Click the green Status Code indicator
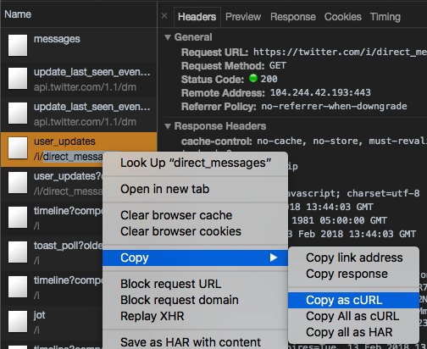The width and height of the screenshot is (427, 349). 253,78
